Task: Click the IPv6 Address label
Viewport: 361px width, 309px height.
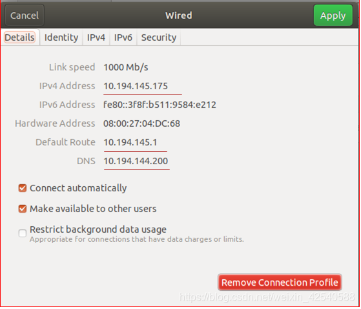Action: point(67,105)
